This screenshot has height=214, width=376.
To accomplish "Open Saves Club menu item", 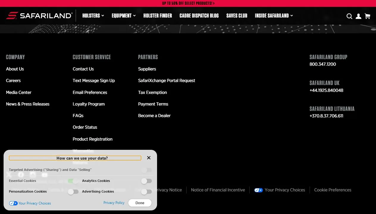I will pos(237,15).
